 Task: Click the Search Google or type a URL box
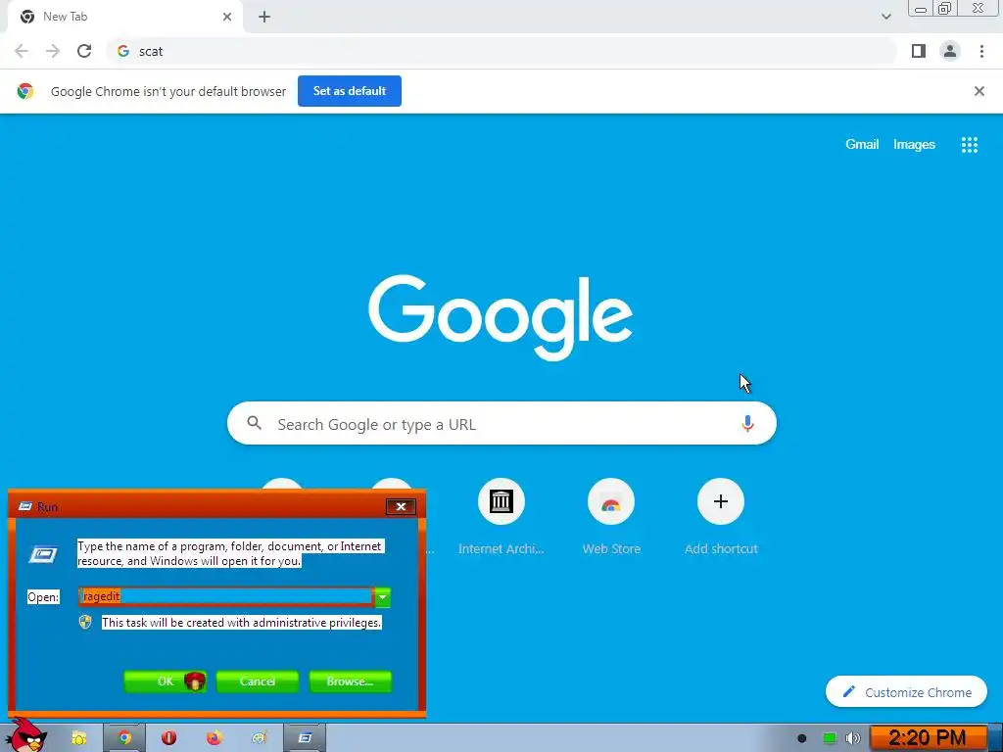(x=501, y=423)
